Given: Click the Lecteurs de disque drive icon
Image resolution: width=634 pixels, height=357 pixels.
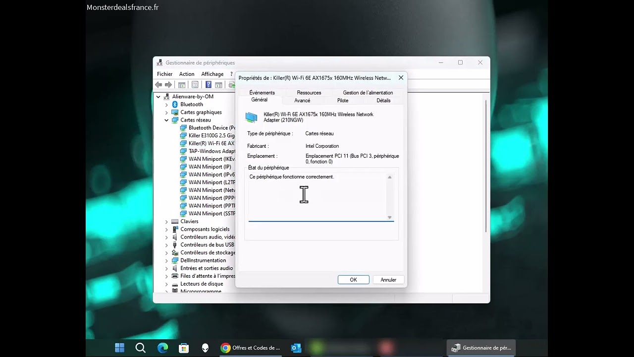Looking at the screenshot, I should point(175,284).
